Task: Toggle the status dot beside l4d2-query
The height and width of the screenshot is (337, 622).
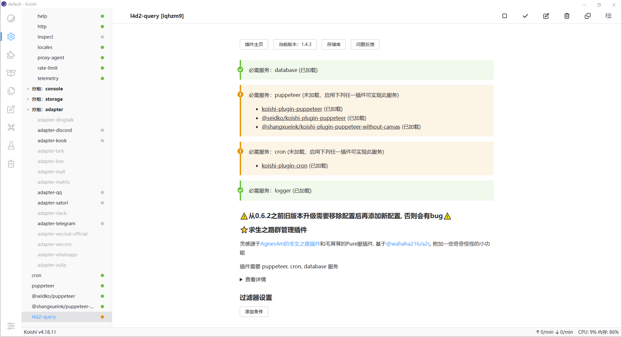Action: pos(102,317)
